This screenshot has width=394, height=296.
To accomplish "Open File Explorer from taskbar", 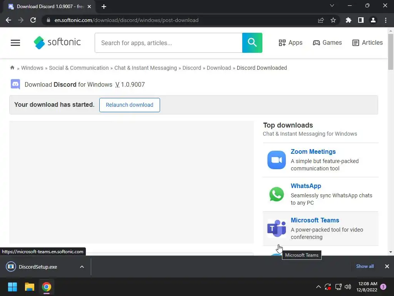I will (x=29, y=287).
